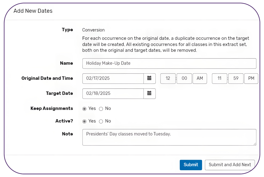
Task: Select No for Keep Assignments
Action: (101, 109)
